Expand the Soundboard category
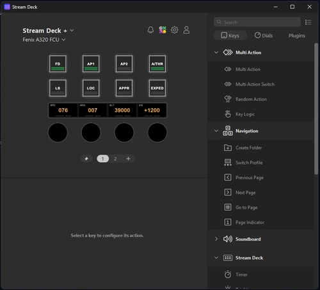 point(216,239)
